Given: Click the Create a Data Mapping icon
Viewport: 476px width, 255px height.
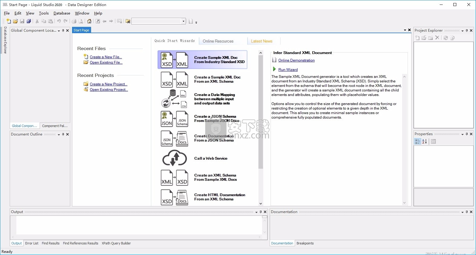Looking at the screenshot, I should 174,99.
